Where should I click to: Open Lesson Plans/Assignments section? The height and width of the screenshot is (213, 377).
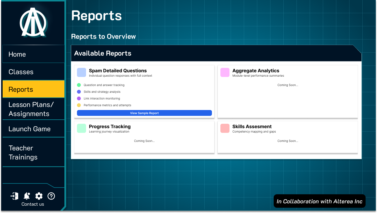[33, 109]
